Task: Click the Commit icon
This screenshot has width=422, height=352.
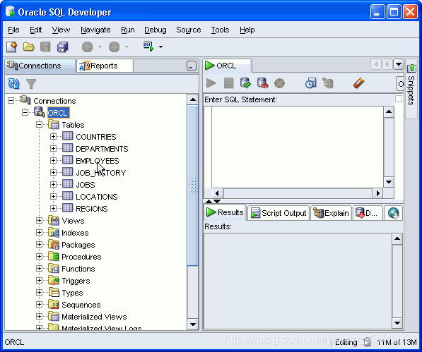Action: 245,83
